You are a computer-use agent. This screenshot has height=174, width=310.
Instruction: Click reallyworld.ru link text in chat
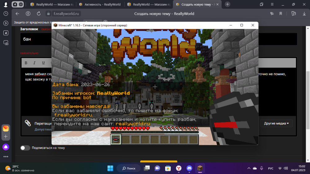tap(133, 124)
